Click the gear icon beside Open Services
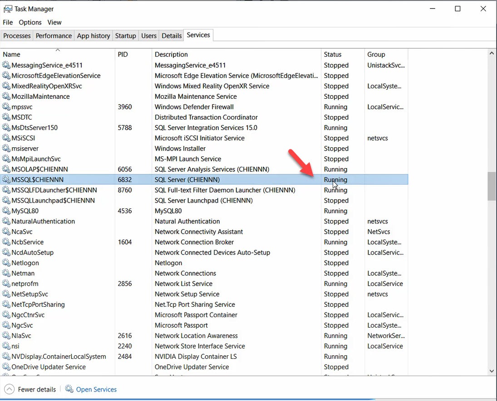This screenshot has width=497, height=401. coord(69,389)
